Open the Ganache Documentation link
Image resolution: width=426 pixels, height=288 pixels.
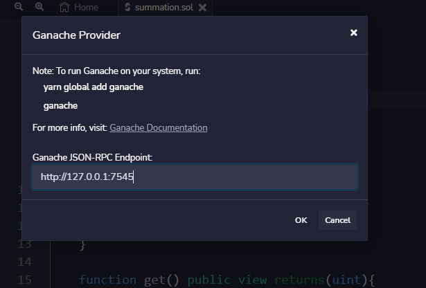click(159, 127)
